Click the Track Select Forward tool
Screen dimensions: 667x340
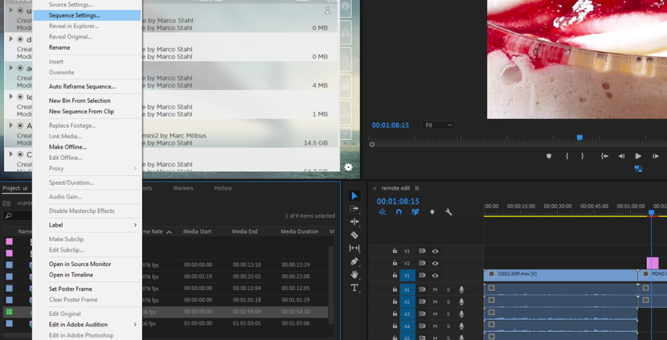(x=354, y=209)
